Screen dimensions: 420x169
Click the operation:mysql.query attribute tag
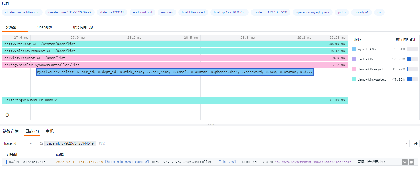point(312,12)
